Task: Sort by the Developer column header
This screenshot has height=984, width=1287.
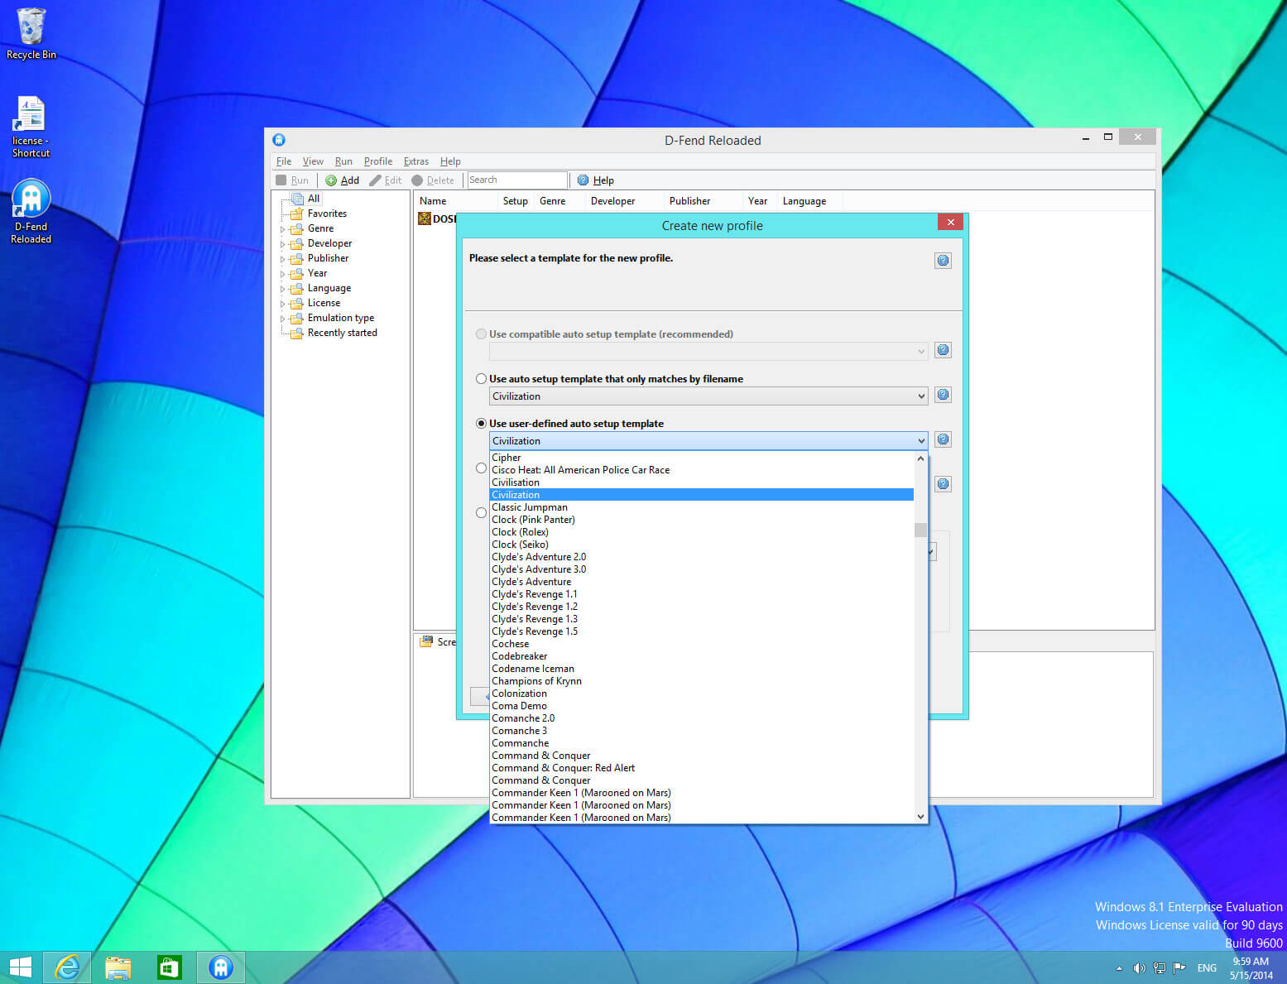Action: (x=625, y=201)
